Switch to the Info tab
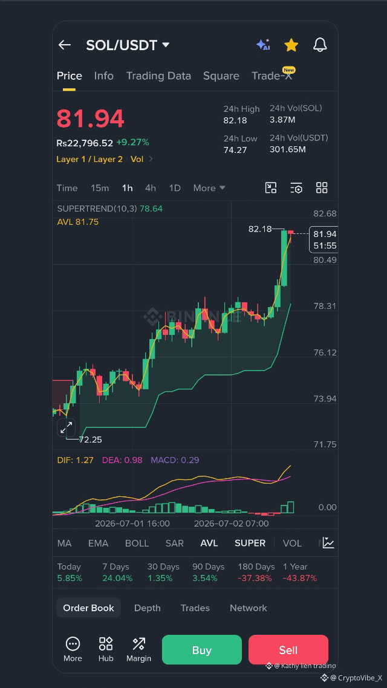 103,76
